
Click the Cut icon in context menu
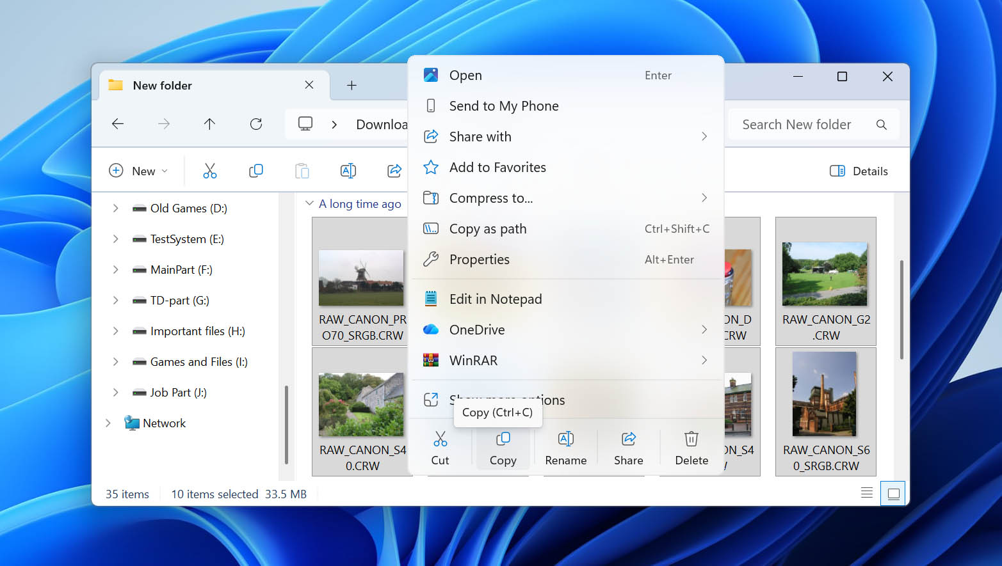pos(440,439)
